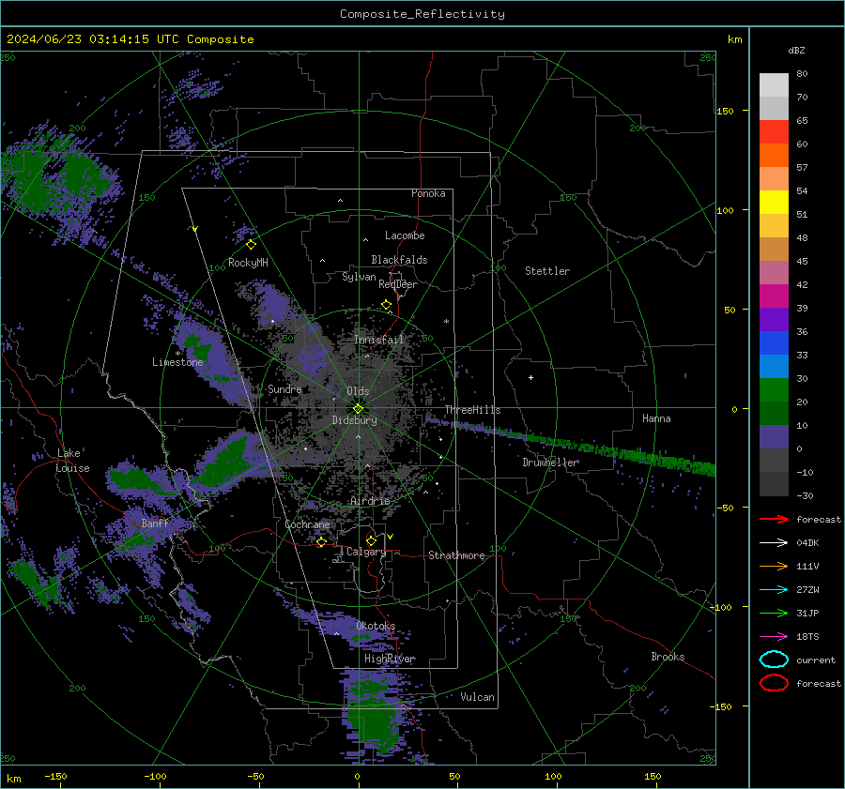Viewport: 845px width, 789px height.
Task: Click the yellow diamond marker near RockyMH
Action: [x=251, y=245]
